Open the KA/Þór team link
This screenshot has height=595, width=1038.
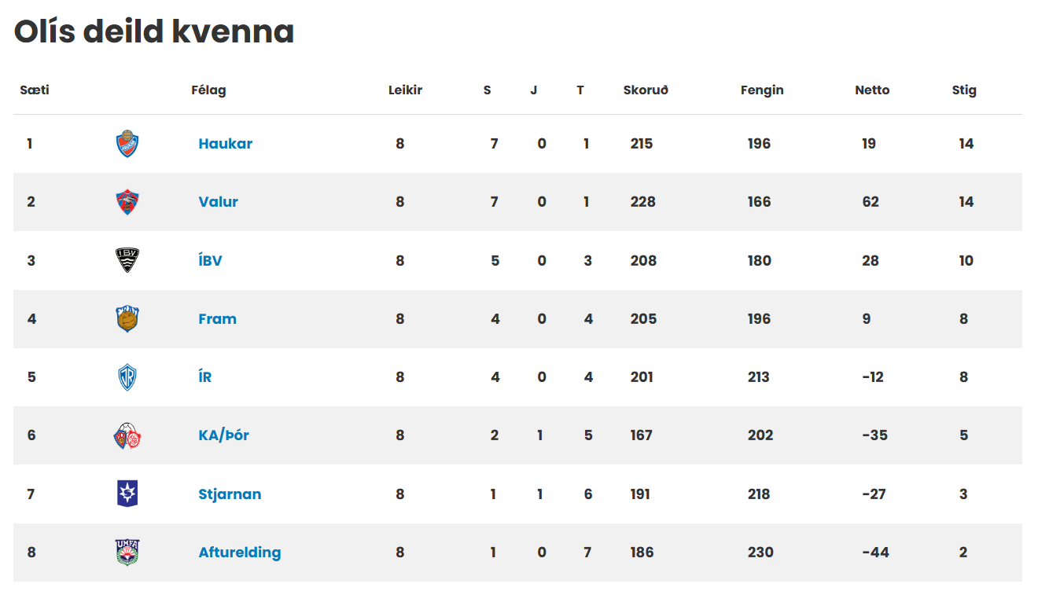[x=223, y=435]
